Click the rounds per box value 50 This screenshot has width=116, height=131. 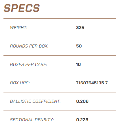pyautogui.click(x=79, y=46)
